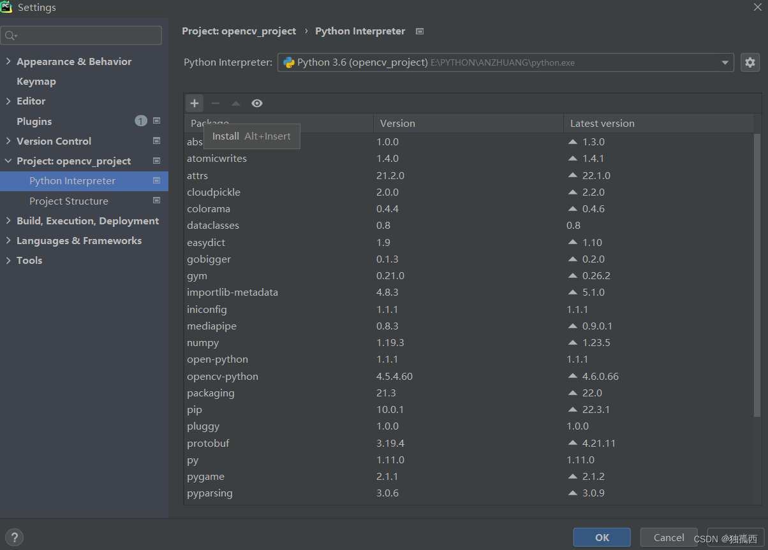Click the project-level icon beside Project: opencv_project
This screenshot has width=768, height=550.
coord(157,161)
